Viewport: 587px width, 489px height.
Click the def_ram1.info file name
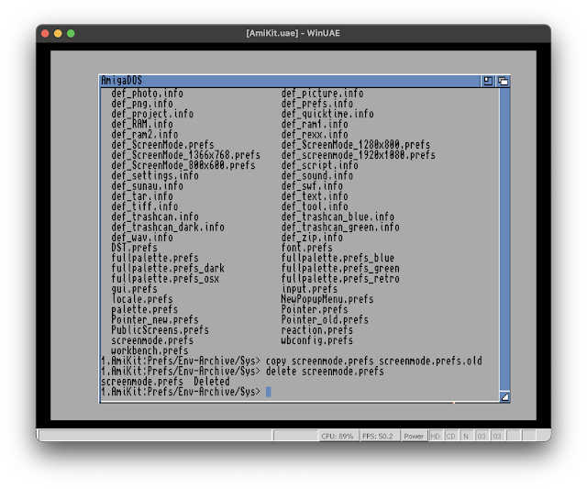point(315,124)
